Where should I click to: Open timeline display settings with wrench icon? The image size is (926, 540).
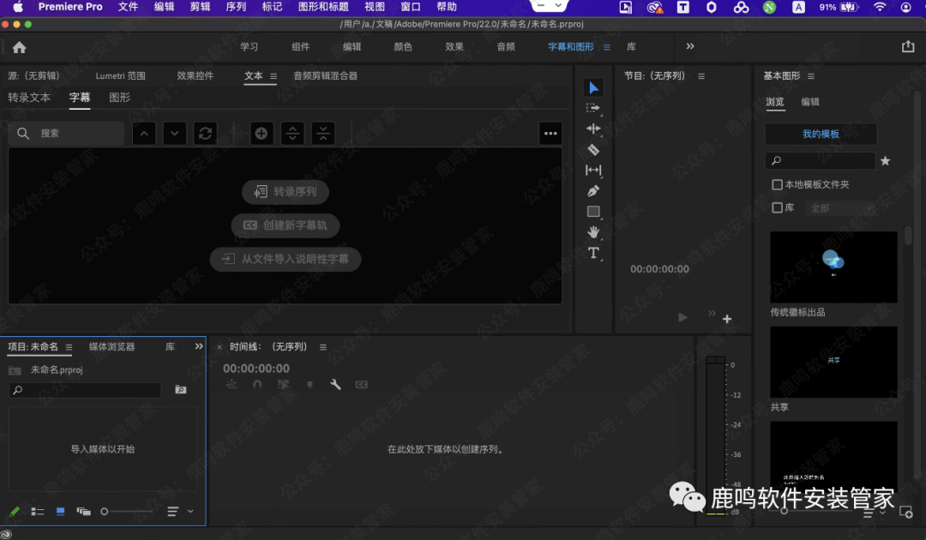[x=335, y=384]
